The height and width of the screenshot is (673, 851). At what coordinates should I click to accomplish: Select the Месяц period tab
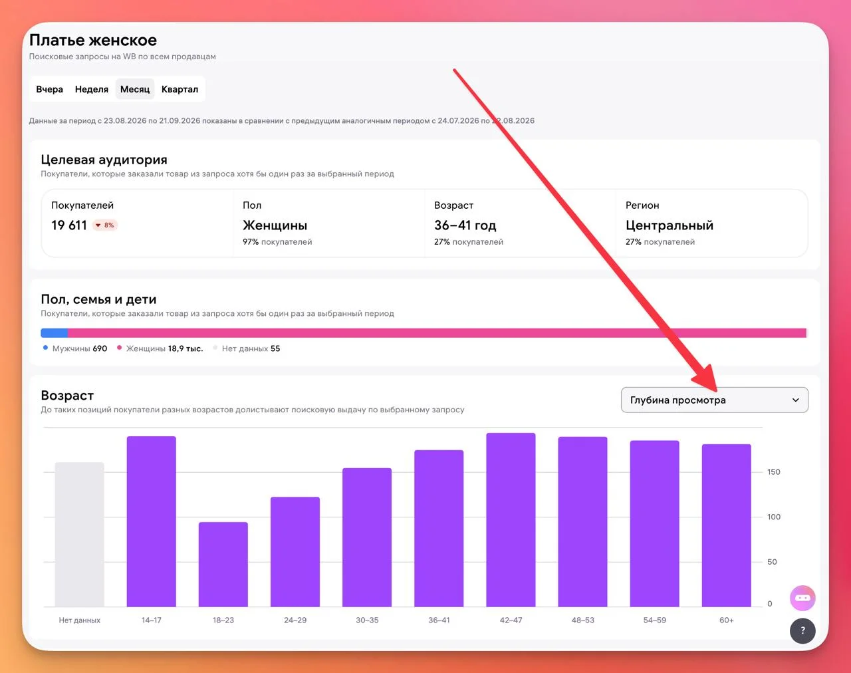[135, 89]
